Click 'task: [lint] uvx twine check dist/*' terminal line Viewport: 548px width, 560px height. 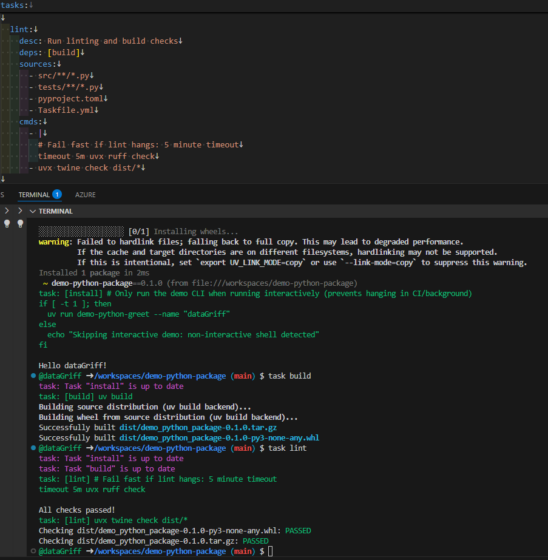[x=113, y=520]
